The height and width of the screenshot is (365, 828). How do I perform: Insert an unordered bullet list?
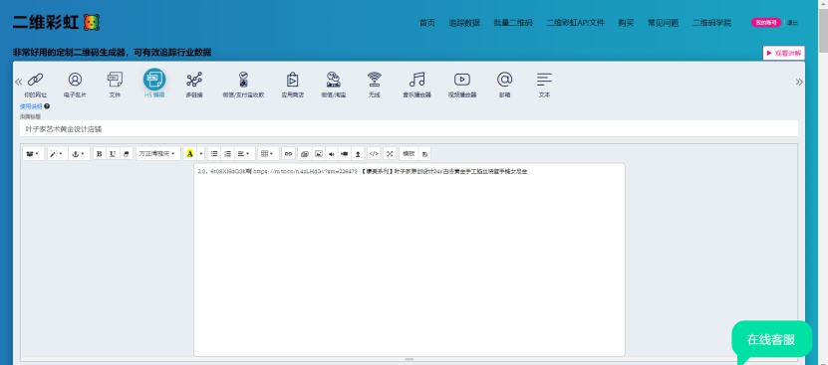pos(214,153)
